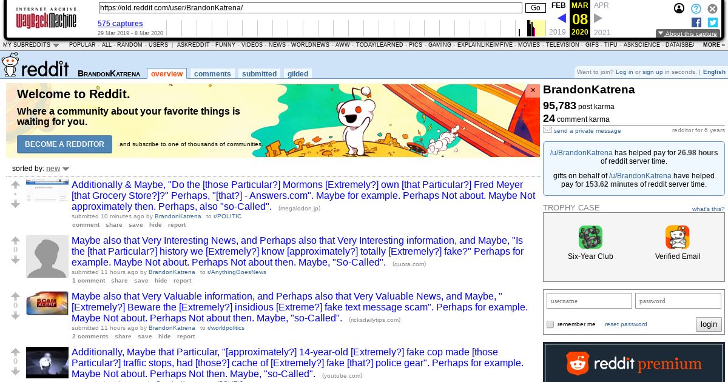This screenshot has width=728, height=382.
Task: Open the send a private message link
Action: click(587, 130)
